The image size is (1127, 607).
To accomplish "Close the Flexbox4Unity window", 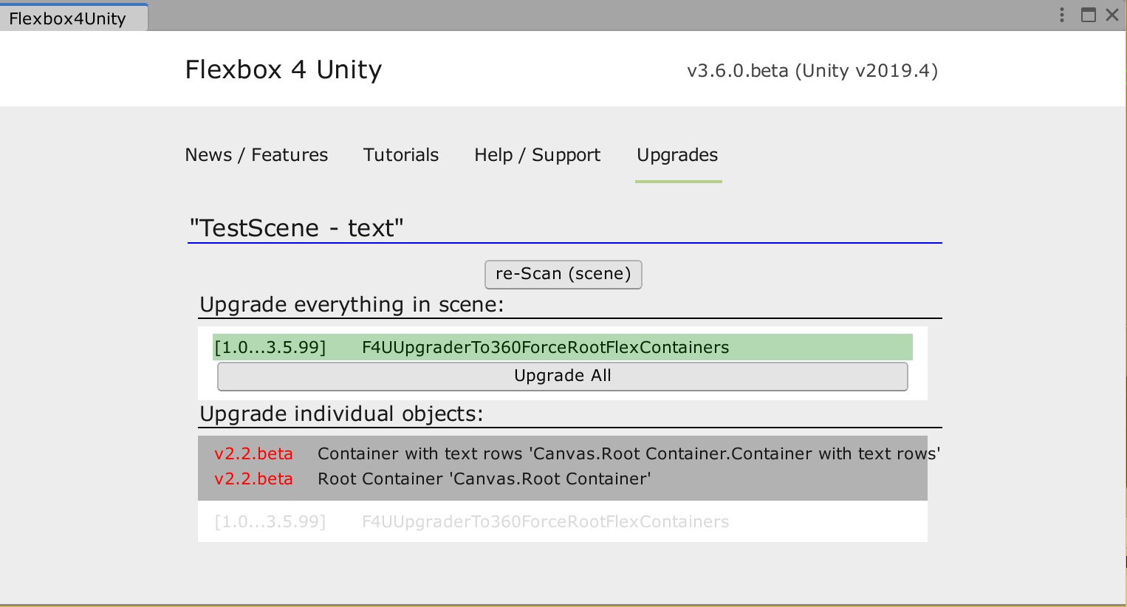I will pyautogui.click(x=1112, y=15).
